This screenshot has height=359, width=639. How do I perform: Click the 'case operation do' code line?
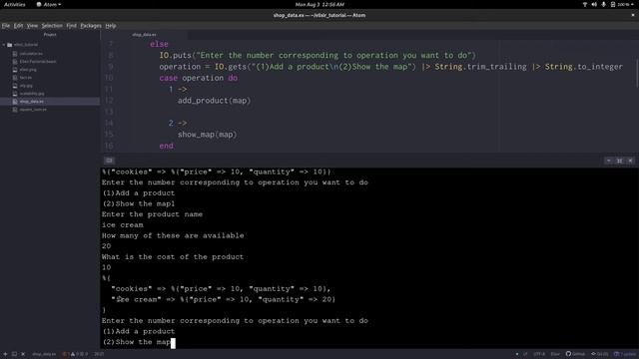(199, 78)
